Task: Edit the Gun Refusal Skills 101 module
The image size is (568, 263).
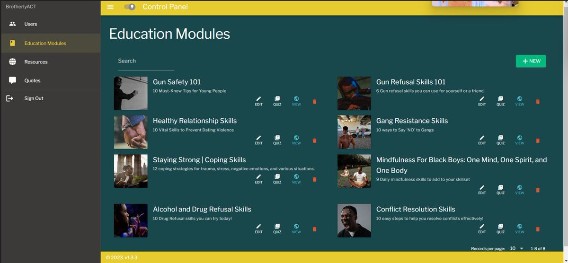Action: click(482, 101)
